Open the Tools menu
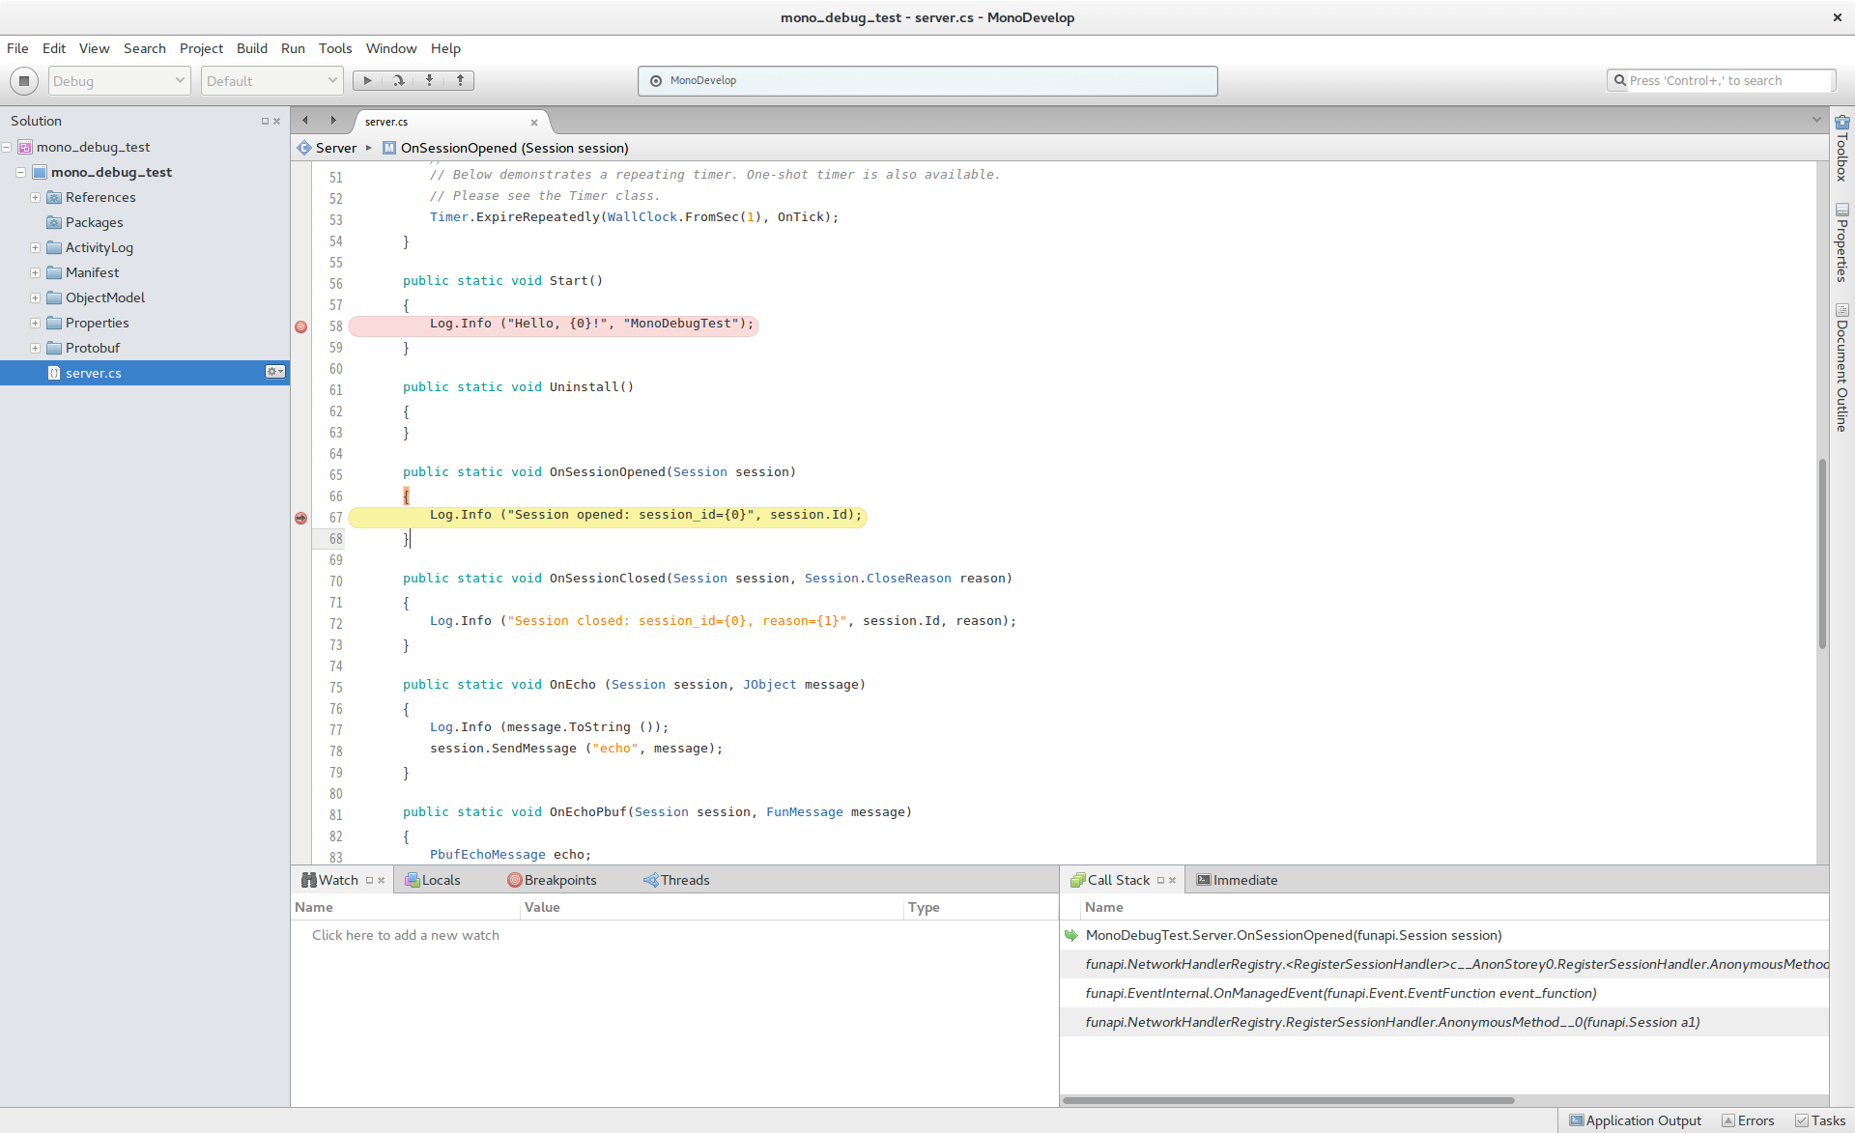The image size is (1855, 1133). [335, 48]
